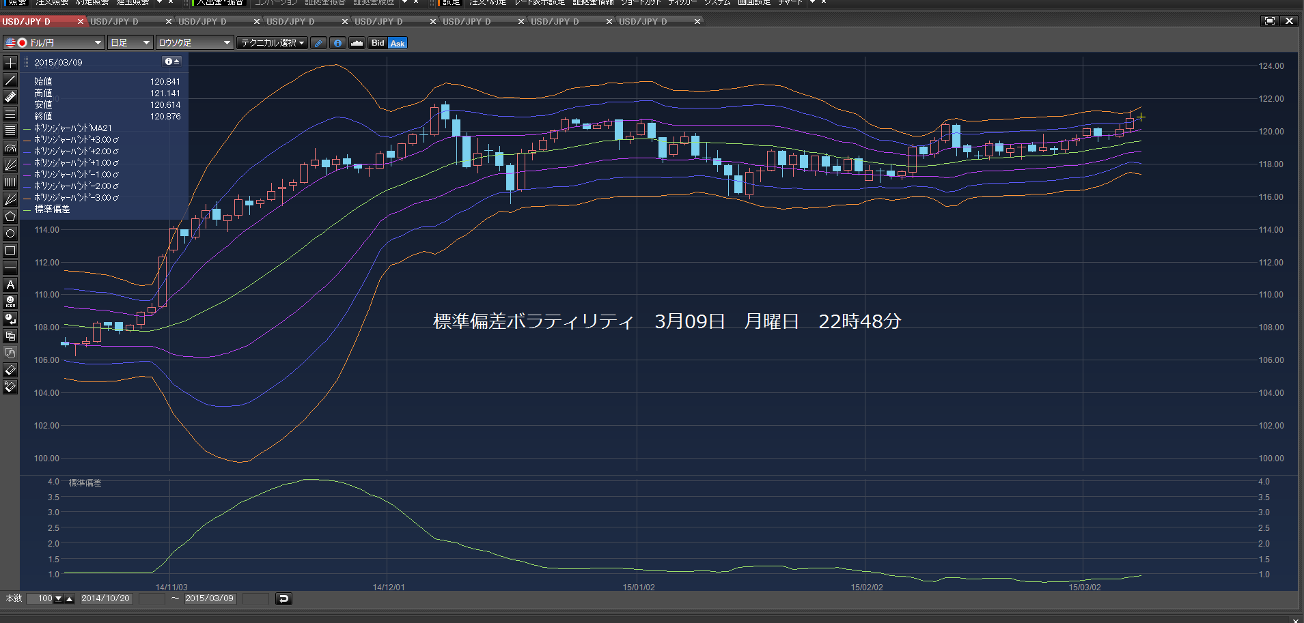
Task: Close the active red USD/JPY D tab
Action: [x=81, y=21]
